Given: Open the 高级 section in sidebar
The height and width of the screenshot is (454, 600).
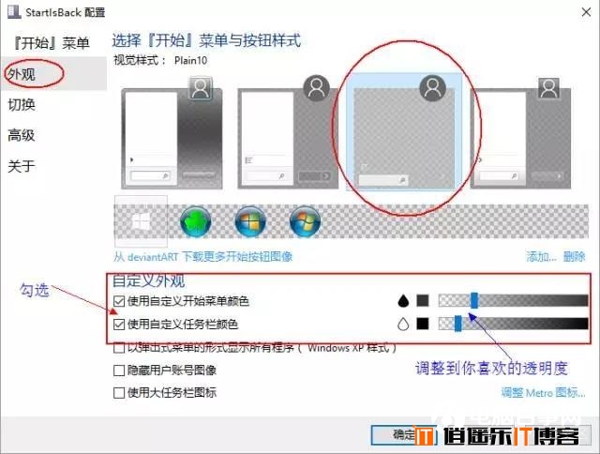Looking at the screenshot, I should 22,135.
